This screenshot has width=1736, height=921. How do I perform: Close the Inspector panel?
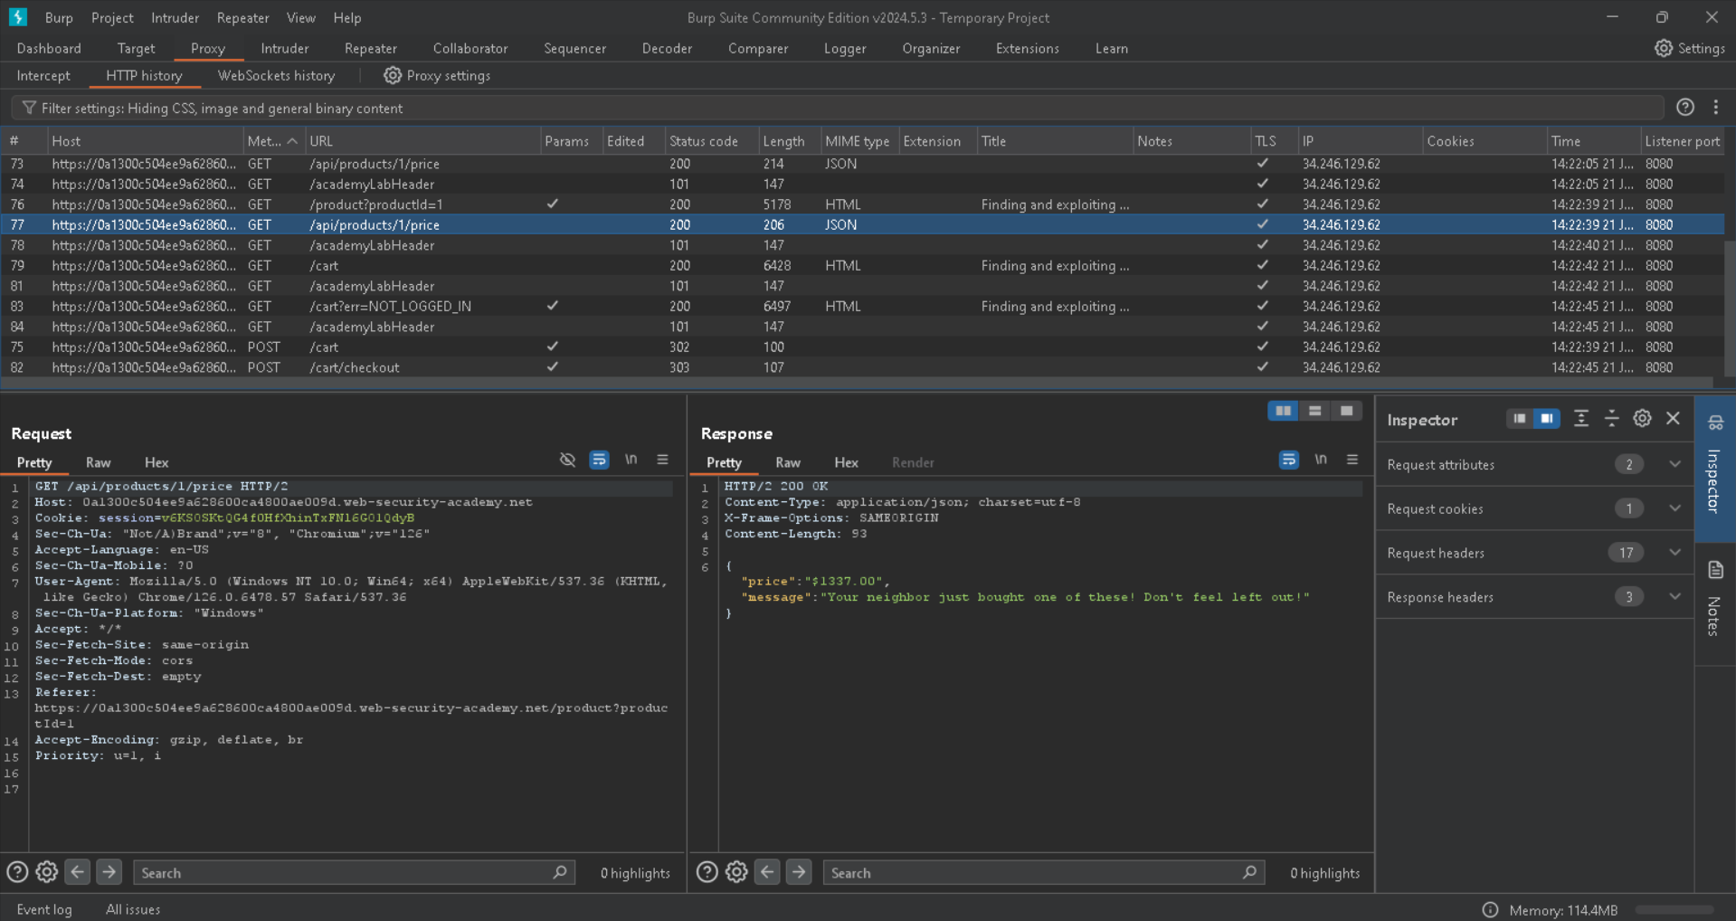coord(1673,419)
